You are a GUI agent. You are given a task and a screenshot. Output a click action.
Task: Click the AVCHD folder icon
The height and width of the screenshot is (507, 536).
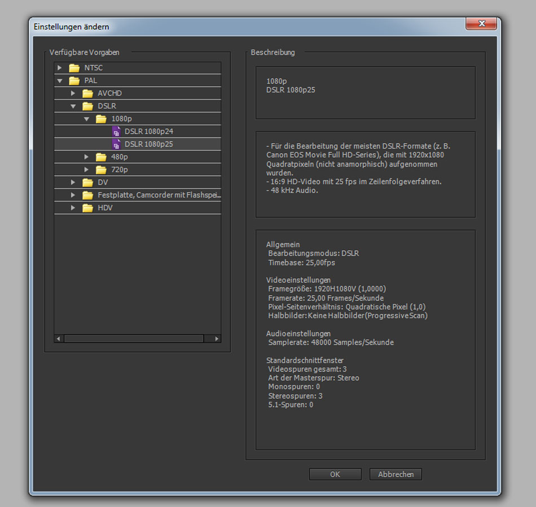pyautogui.click(x=87, y=94)
